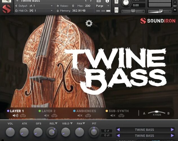Click the header pan L-R slider
The width and height of the screenshot is (178, 141).
(x=133, y=11)
